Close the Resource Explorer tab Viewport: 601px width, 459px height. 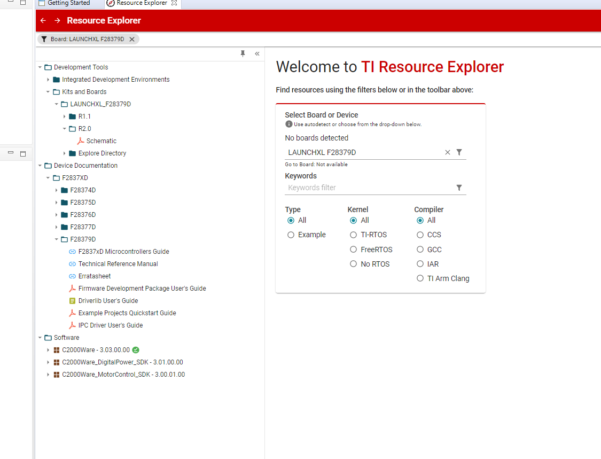point(174,3)
